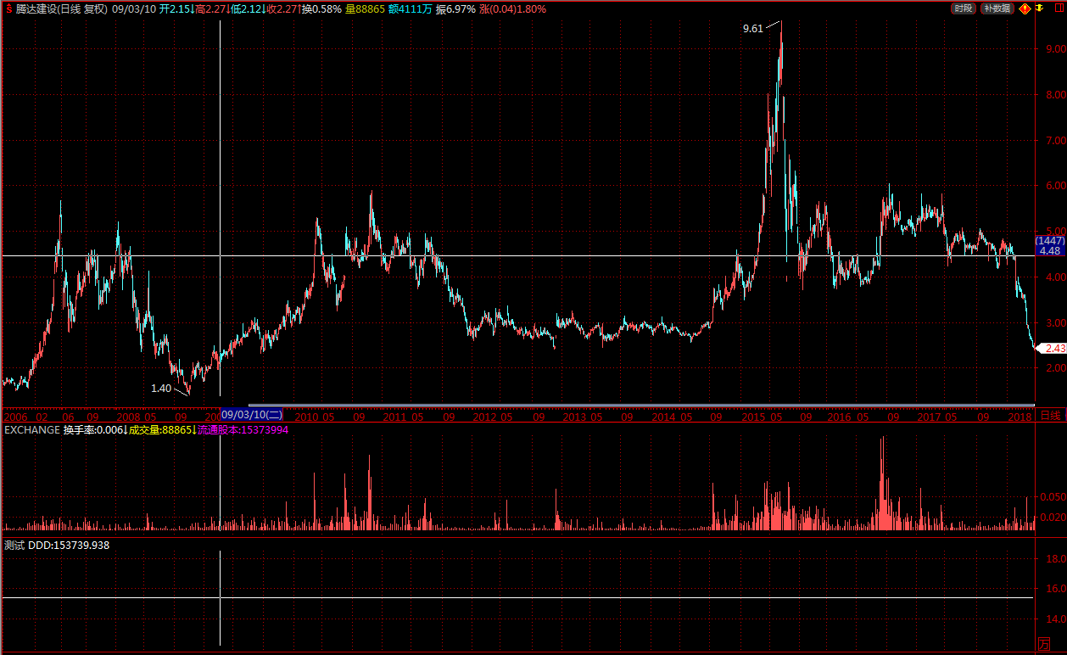The width and height of the screenshot is (1067, 655).
Task: Click the 换0.58% turnover in the header
Action: click(321, 8)
